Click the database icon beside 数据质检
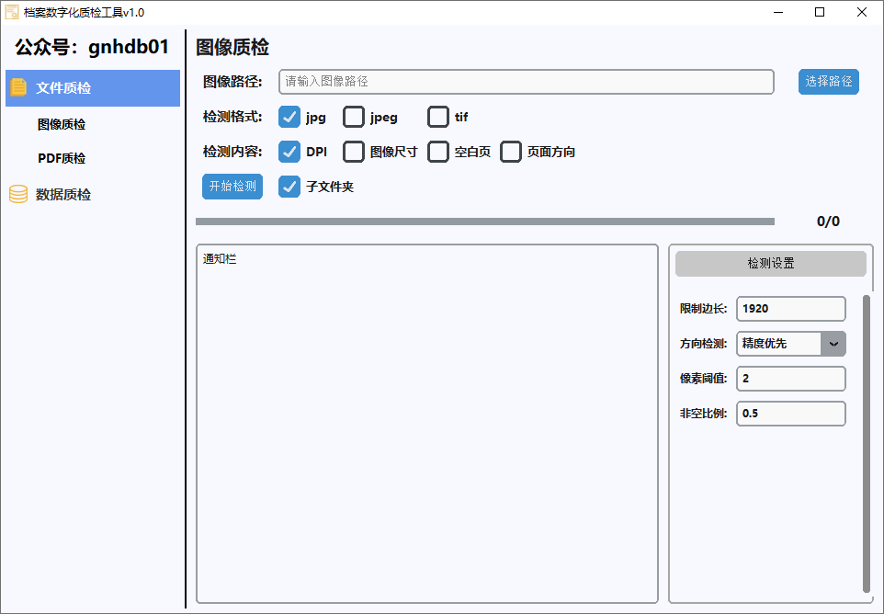884x614 pixels. [17, 194]
